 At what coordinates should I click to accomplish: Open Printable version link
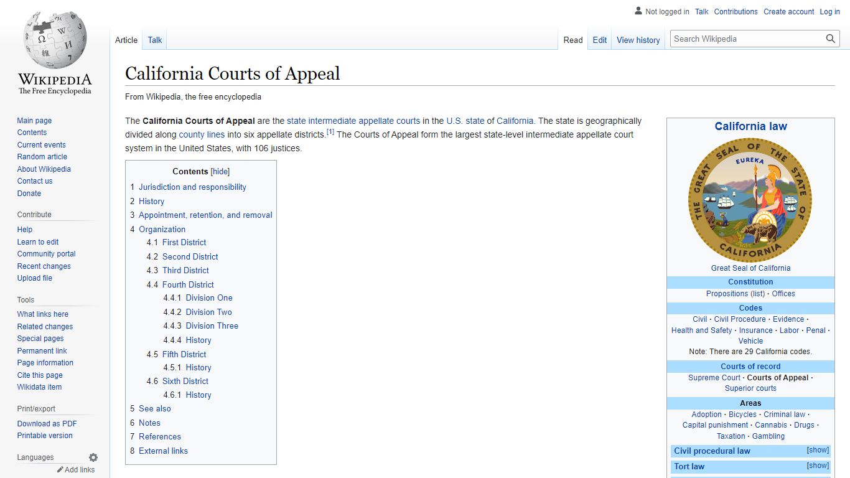point(45,436)
